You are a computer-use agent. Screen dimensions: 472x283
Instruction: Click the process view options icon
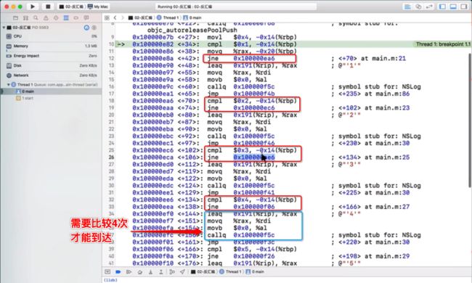click(x=86, y=28)
